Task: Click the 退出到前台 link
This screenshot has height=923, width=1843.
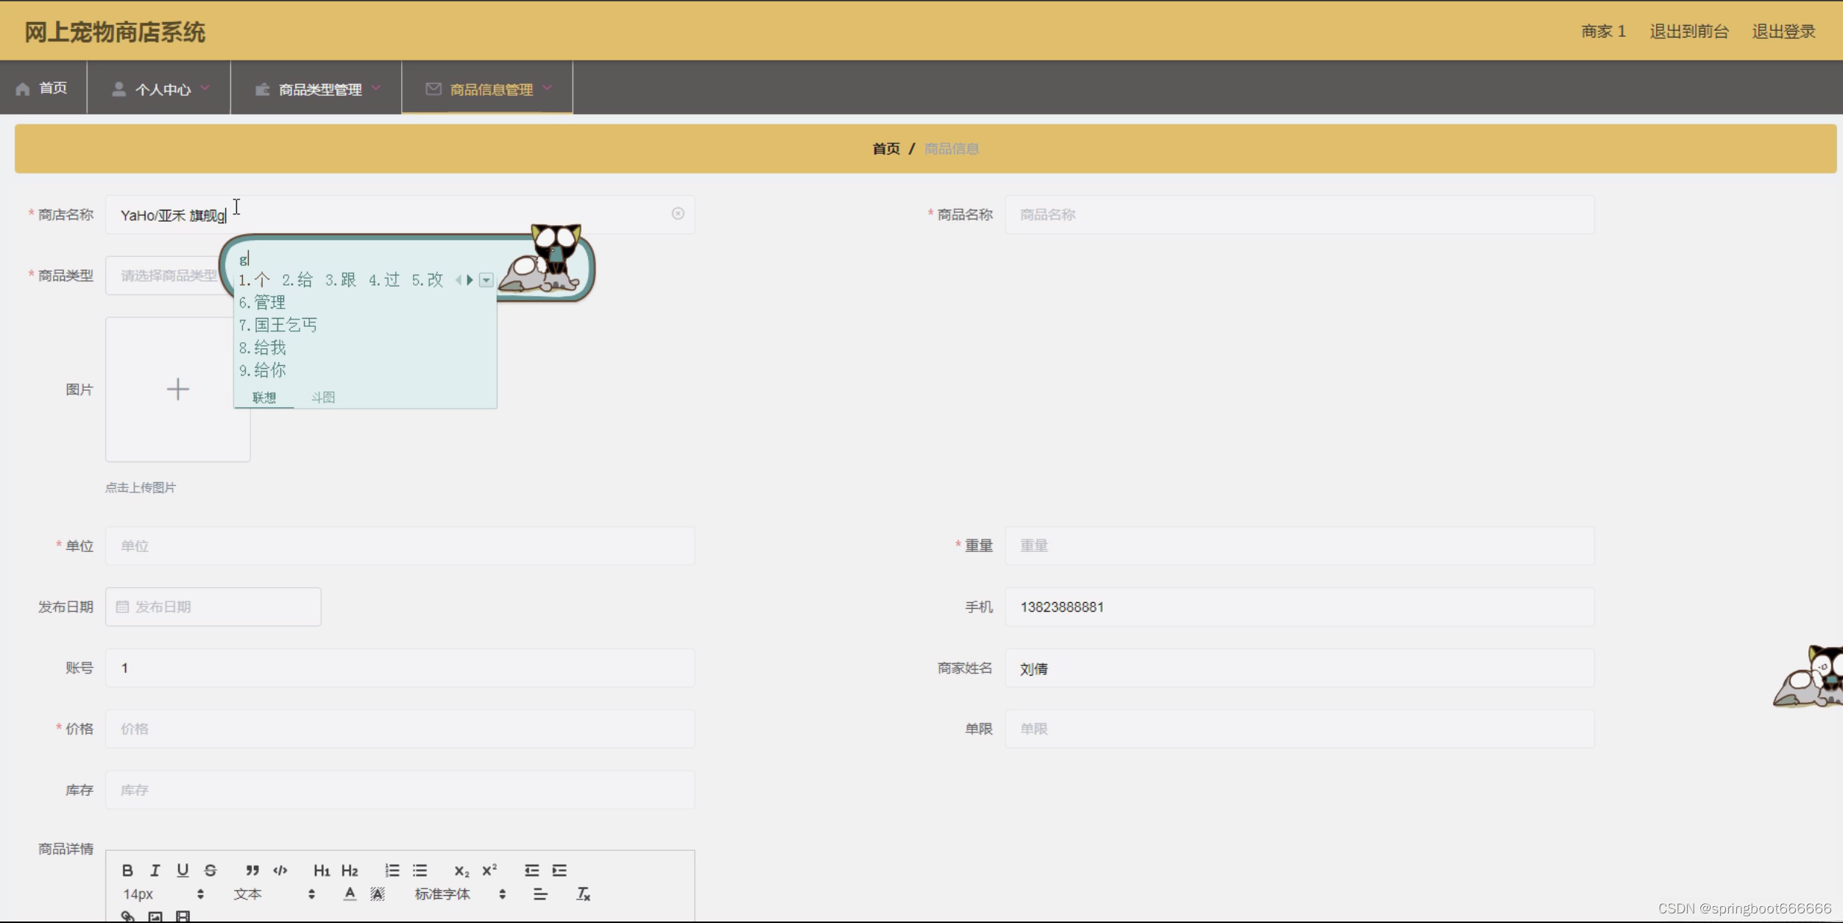Action: point(1688,31)
